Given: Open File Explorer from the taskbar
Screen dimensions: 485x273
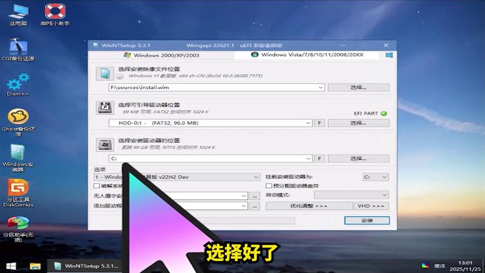Looking at the screenshot, I should click(35, 266).
